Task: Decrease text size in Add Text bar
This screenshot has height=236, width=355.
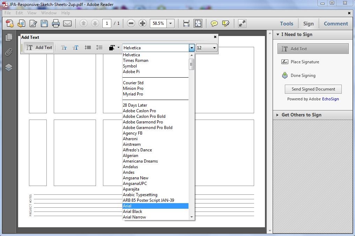Action: coord(64,48)
